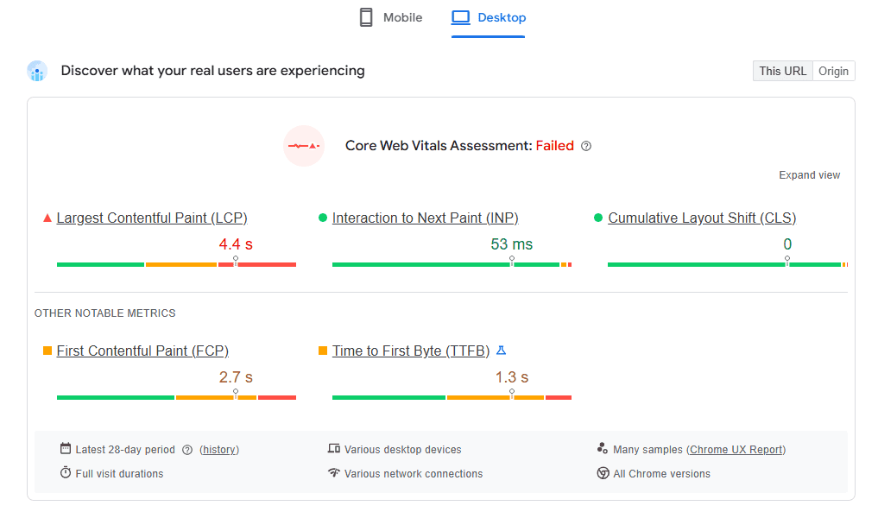Click the experimental flask icon beside TTFB
The width and height of the screenshot is (878, 512).
tap(501, 350)
